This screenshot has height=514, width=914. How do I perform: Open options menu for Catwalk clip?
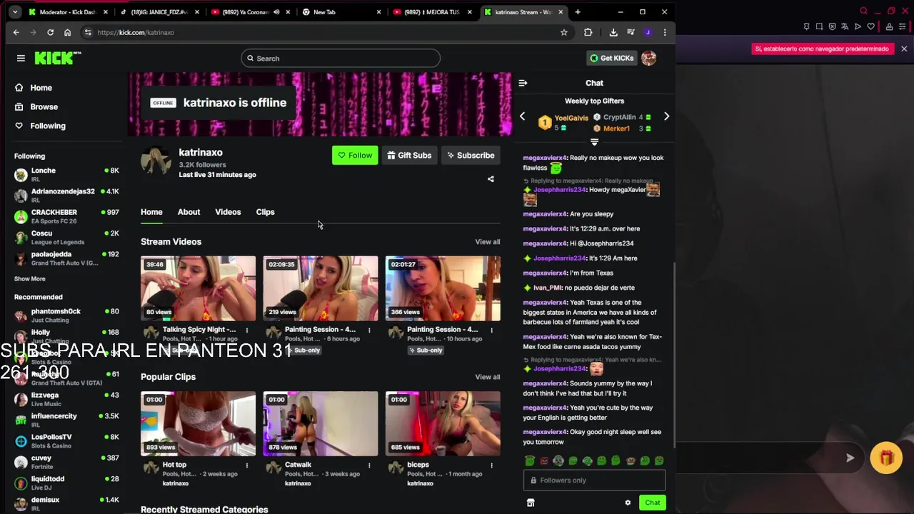click(369, 465)
